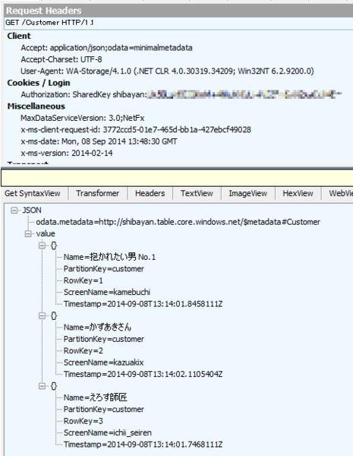Screen dimensions: 353x456
Task: Select the PartitionKey=customer row above RowKey=1
Action: click(x=104, y=269)
